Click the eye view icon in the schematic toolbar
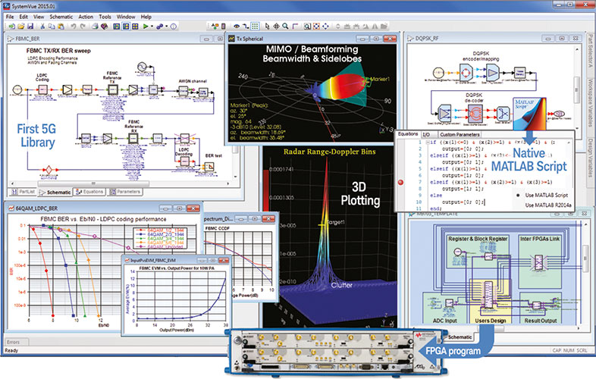The image size is (596, 379). pyautogui.click(x=237, y=27)
